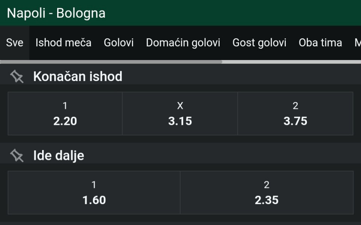This screenshot has height=225, width=361.
Task: Click the white scrollbar track right of thumb
Action: 291,62
